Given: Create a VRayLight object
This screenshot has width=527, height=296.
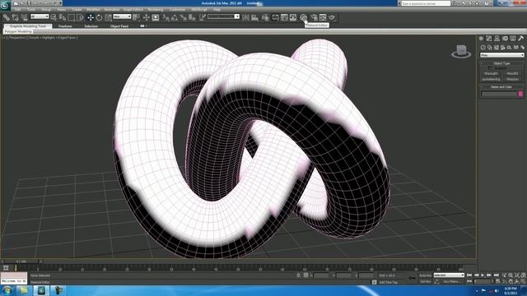Looking at the screenshot, I should [491, 73].
